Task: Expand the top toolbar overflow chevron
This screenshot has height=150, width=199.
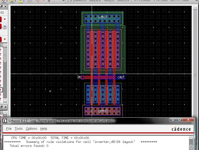Action: pos(63,1)
